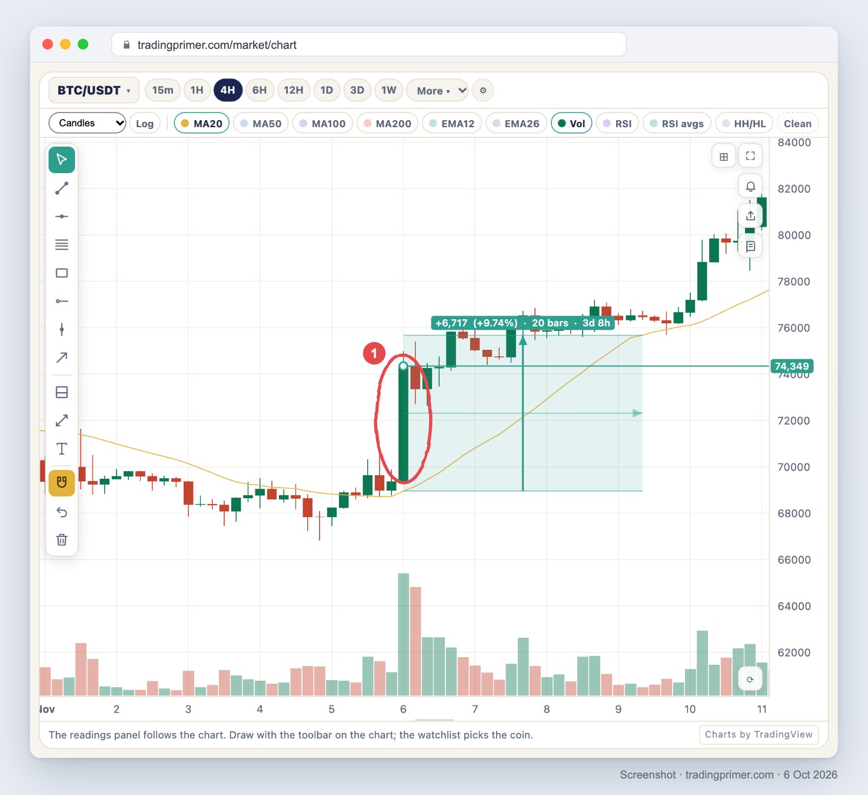868x795 pixels.
Task: Click the Clean button
Action: (x=797, y=123)
